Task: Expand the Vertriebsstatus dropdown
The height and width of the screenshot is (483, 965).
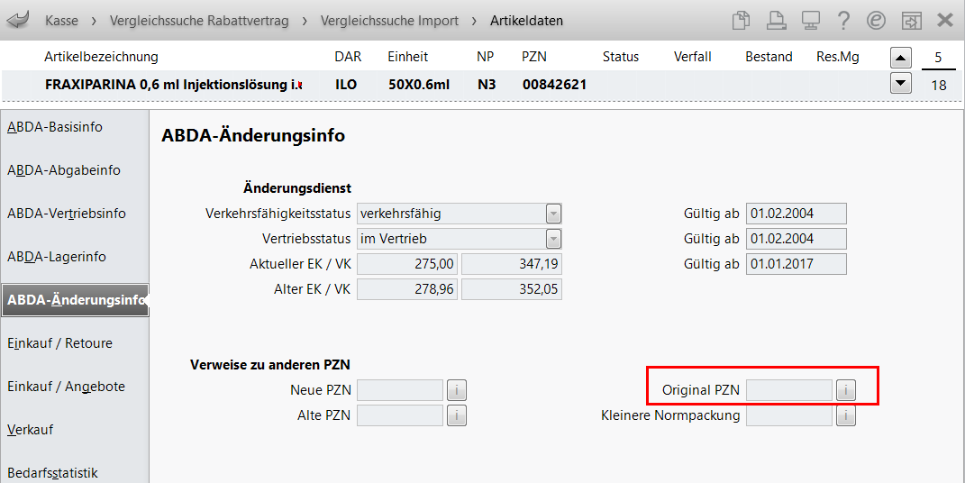Action: point(553,239)
